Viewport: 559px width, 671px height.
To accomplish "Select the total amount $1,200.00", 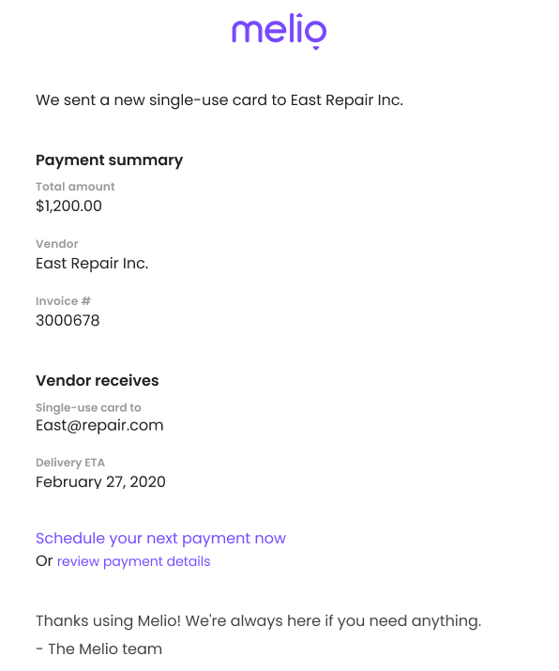I will tap(68, 206).
